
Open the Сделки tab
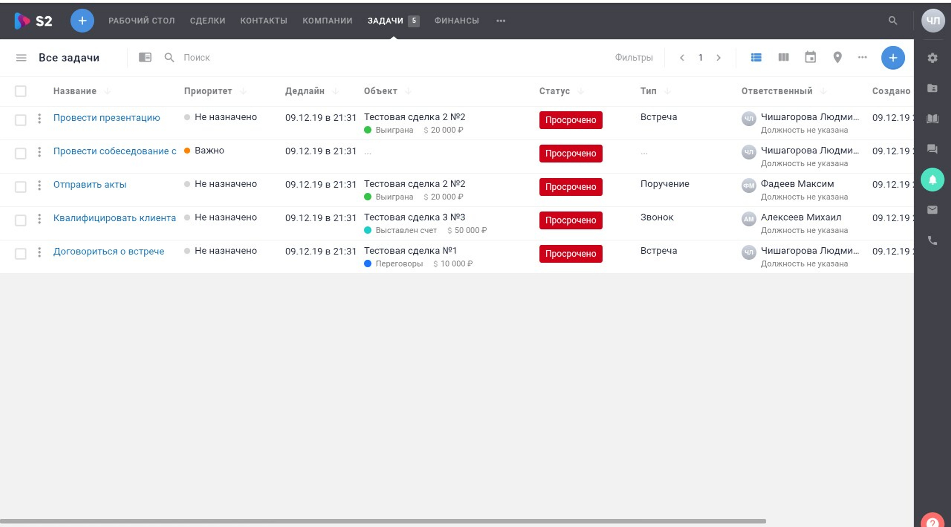[x=207, y=20]
